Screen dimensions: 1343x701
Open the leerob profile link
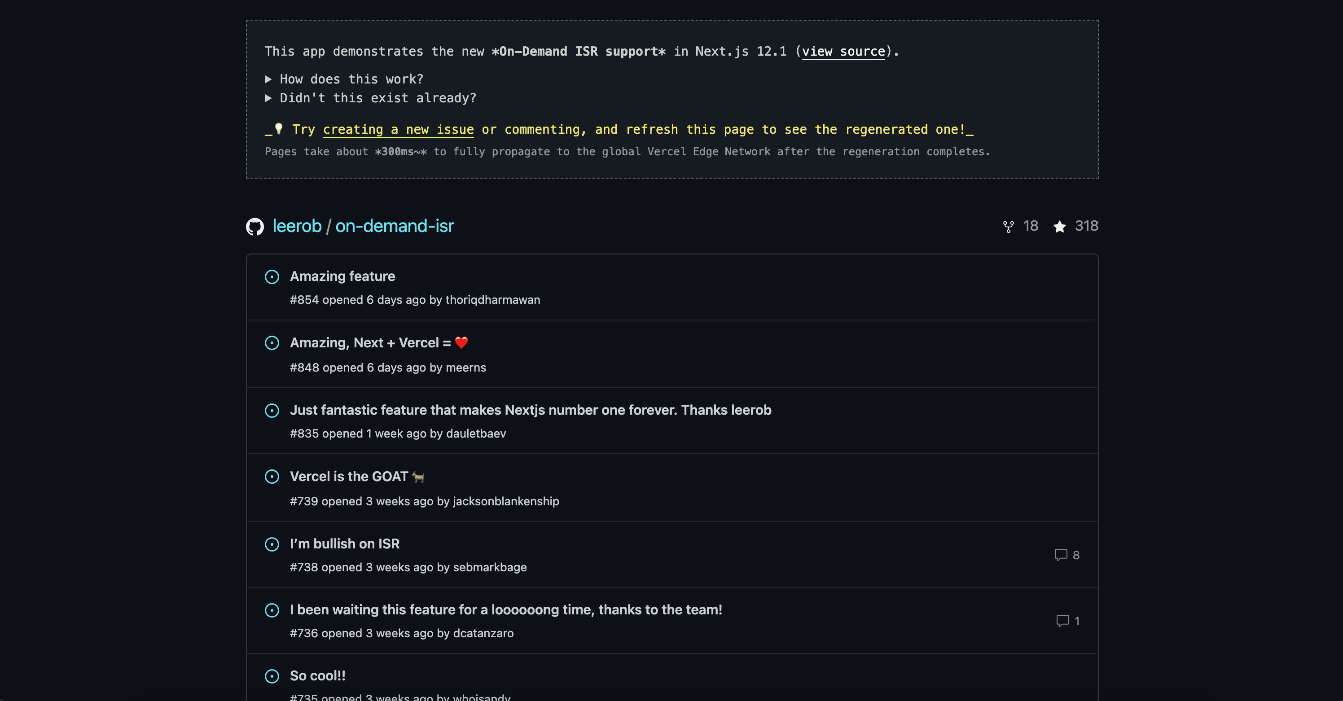click(297, 226)
